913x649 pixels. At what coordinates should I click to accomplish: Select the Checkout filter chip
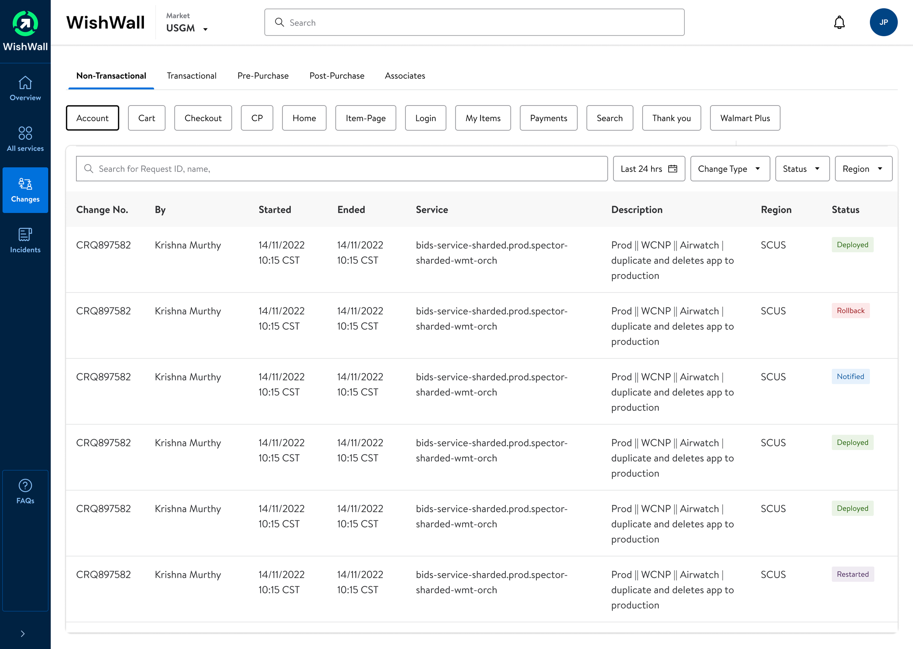(203, 118)
